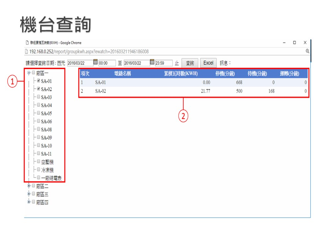
Task: Open the end date calendar picker icon
Action: pyautogui.click(x=152, y=62)
